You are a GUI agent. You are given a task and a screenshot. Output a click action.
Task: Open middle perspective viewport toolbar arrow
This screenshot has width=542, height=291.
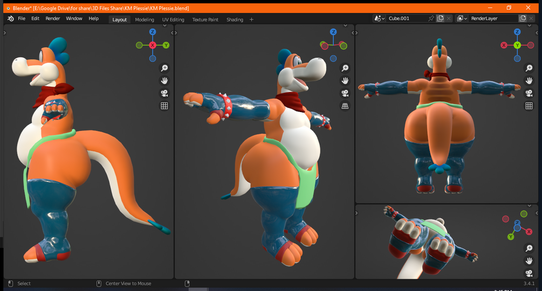176,33
